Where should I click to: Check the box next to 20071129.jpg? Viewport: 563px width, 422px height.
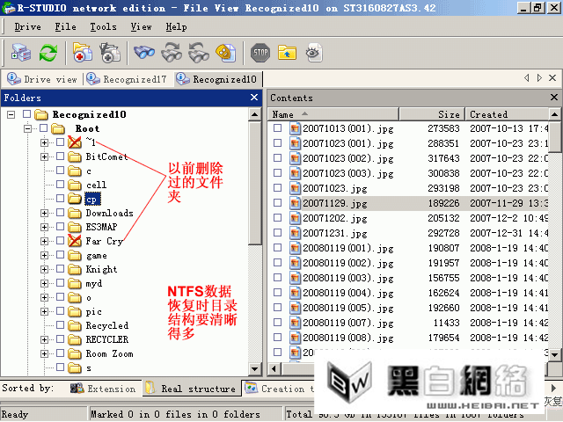278,203
